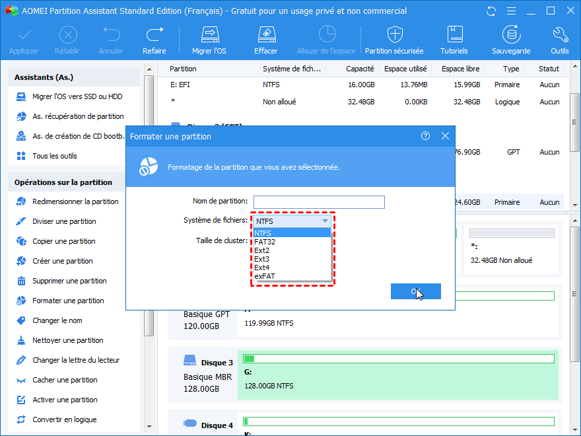Image resolution: width=581 pixels, height=436 pixels.
Task: Select Diviser une partition in sidebar
Action: point(64,221)
